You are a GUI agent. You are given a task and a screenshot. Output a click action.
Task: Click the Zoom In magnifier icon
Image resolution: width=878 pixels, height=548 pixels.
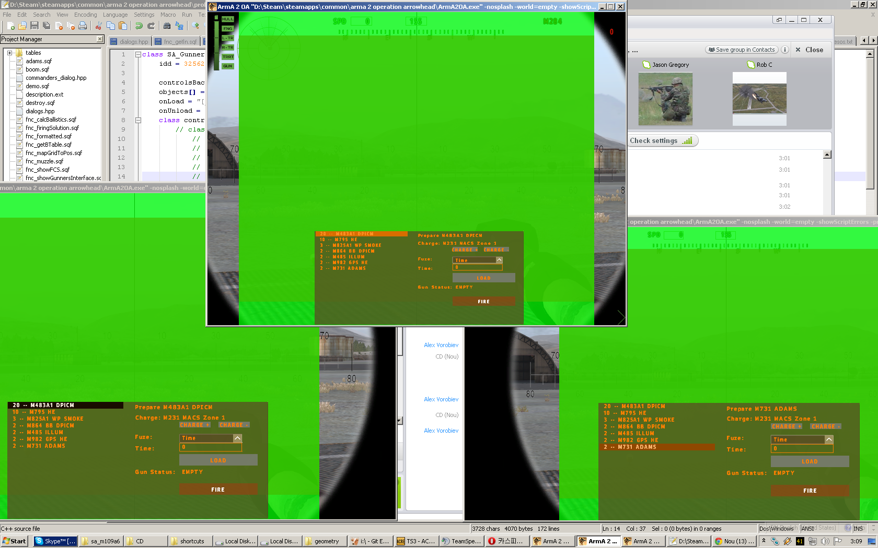195,26
